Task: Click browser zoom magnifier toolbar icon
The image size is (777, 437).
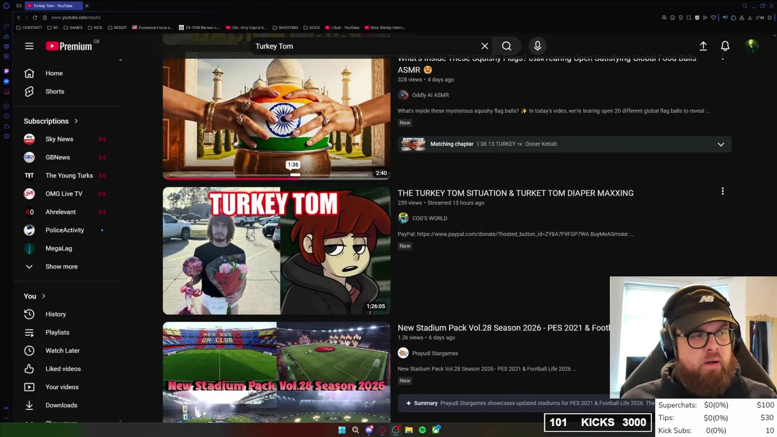Action: click(664, 18)
